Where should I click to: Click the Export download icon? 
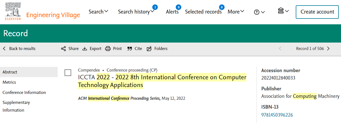pos(85,49)
